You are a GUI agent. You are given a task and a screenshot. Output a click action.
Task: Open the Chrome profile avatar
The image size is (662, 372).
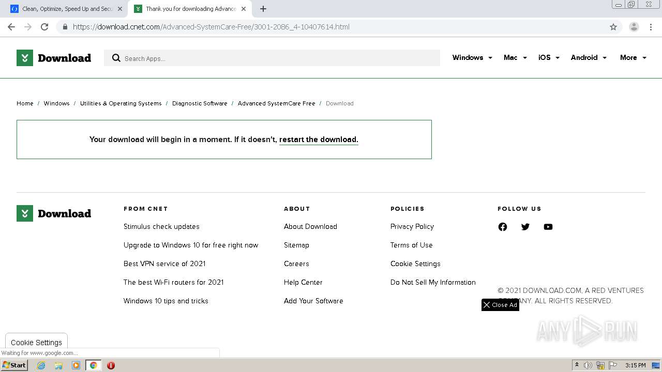coord(634,27)
